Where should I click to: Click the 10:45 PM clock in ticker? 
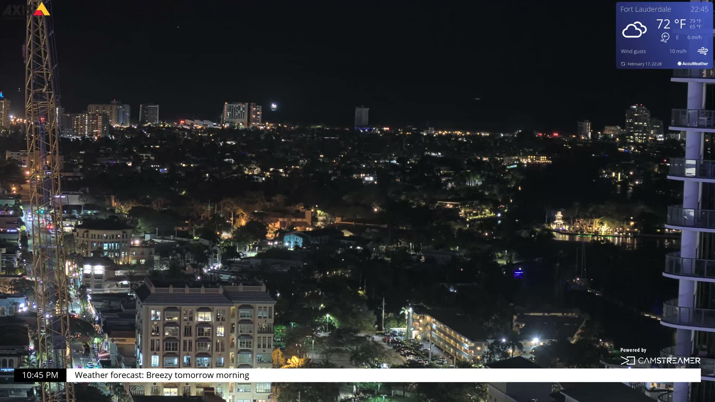(x=40, y=375)
